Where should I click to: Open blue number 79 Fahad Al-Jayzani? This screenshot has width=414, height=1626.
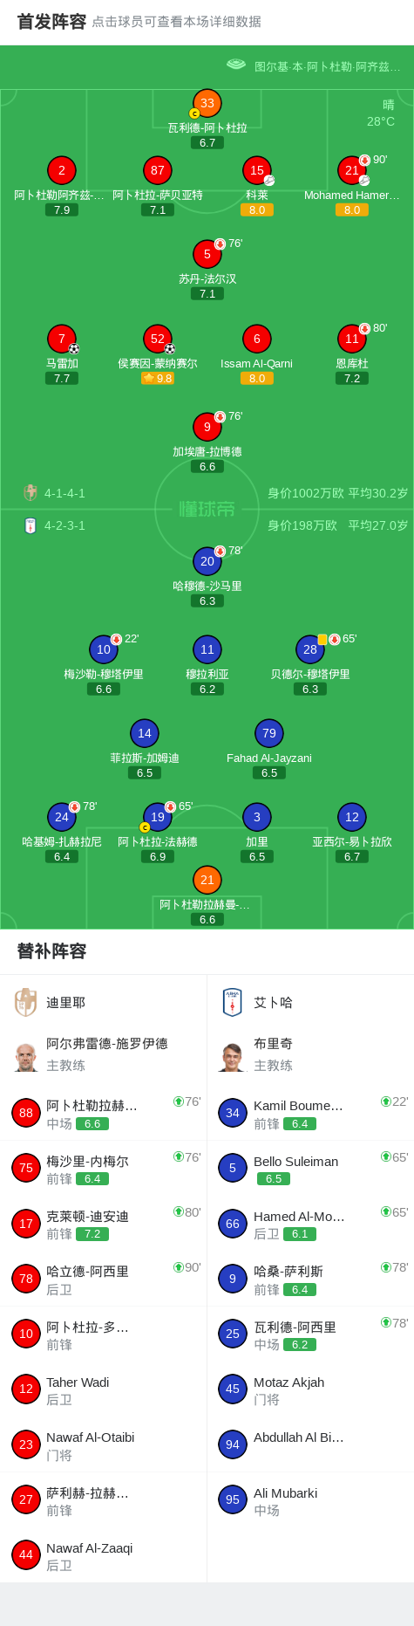[269, 733]
